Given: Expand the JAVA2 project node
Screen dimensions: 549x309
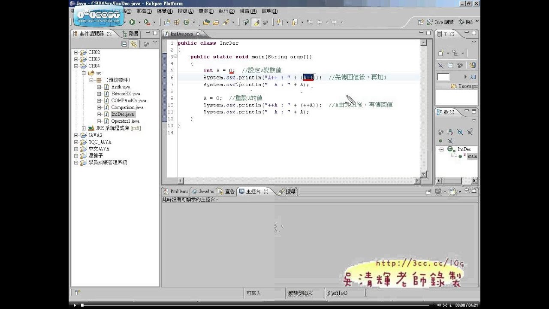Looking at the screenshot, I should 76,135.
